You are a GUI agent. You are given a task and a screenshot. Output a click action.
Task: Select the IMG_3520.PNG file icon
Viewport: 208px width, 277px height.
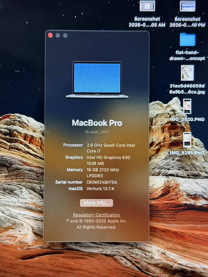pos(187,106)
